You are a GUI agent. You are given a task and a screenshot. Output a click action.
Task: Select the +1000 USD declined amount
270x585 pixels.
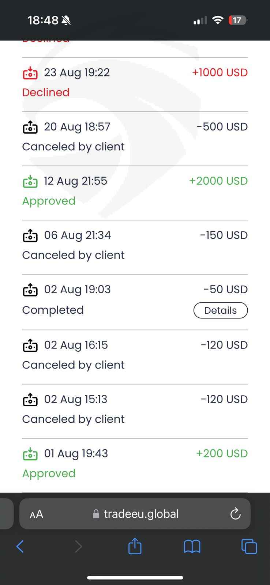(x=220, y=72)
